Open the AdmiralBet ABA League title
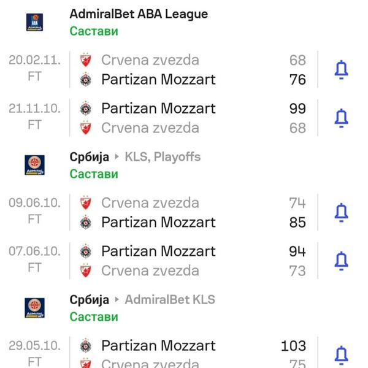 pos(139,13)
